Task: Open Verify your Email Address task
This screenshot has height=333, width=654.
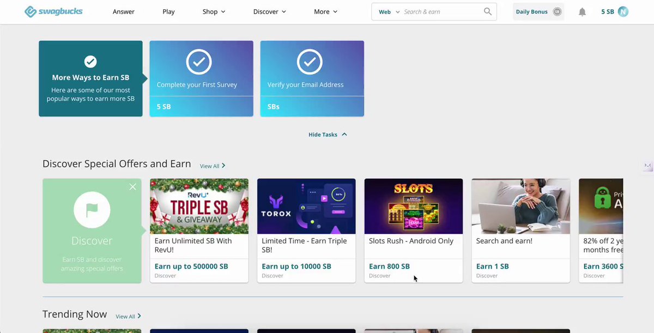Action: pos(312,78)
